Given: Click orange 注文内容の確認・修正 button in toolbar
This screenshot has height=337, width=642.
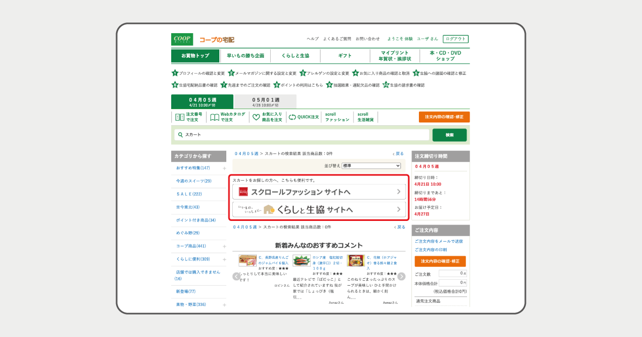Looking at the screenshot, I should click(444, 117).
